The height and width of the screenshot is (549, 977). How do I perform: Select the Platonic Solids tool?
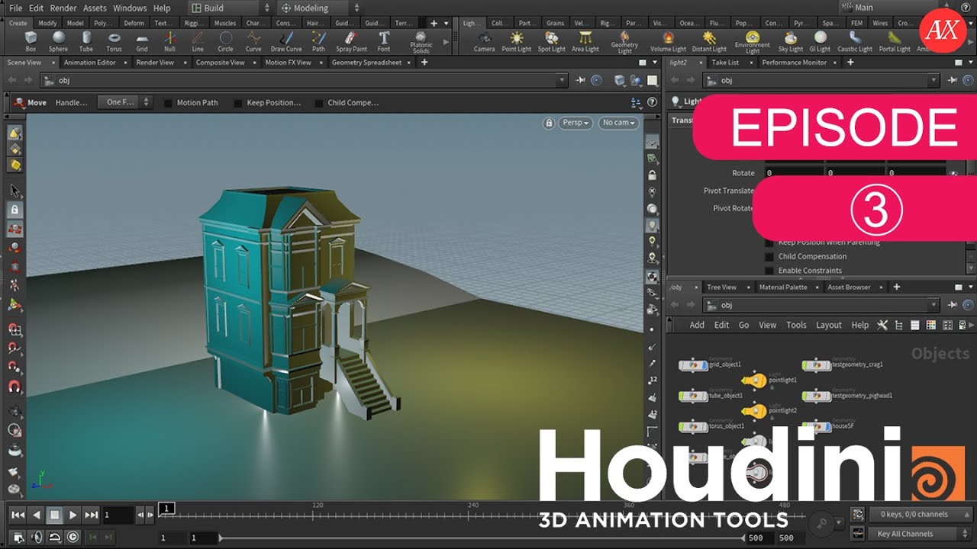click(421, 43)
